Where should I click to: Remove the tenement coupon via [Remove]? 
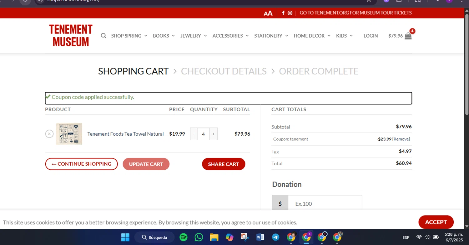(401, 139)
